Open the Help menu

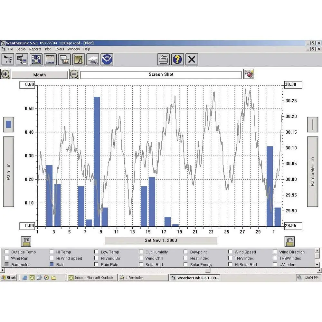tap(87, 49)
